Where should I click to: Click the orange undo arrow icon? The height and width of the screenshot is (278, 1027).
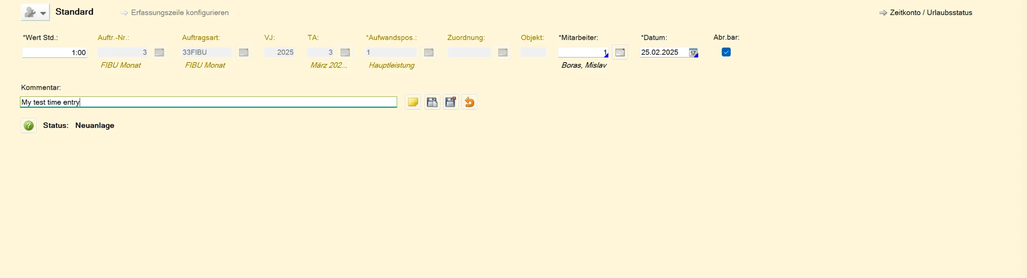click(470, 102)
